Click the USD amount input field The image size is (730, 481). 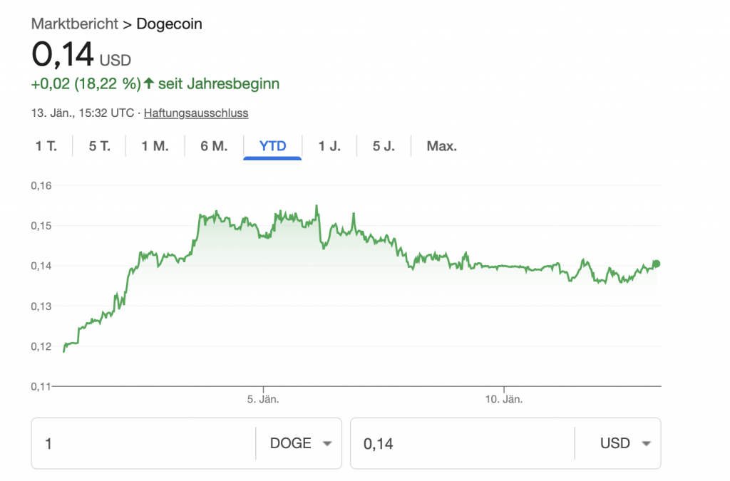pyautogui.click(x=462, y=443)
